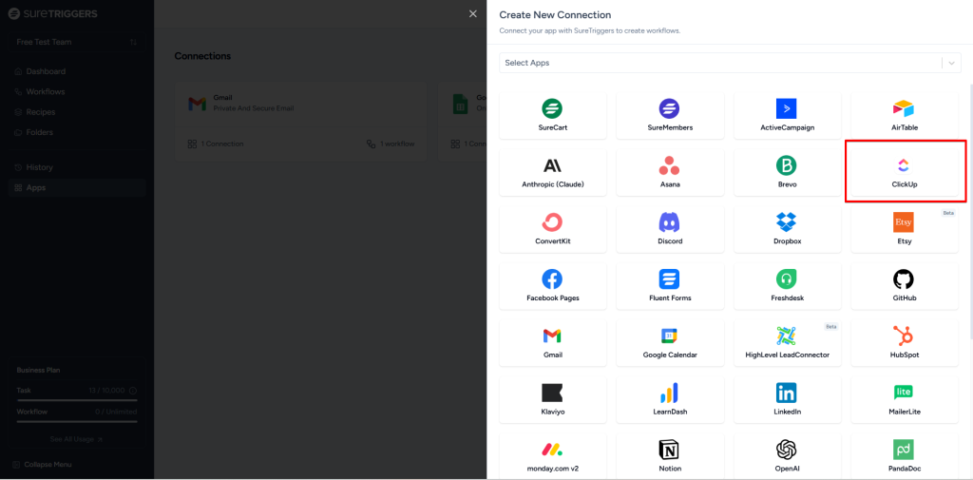Image resolution: width=973 pixels, height=480 pixels.
Task: Open the Select Apps dropdown arrow
Action: [952, 63]
